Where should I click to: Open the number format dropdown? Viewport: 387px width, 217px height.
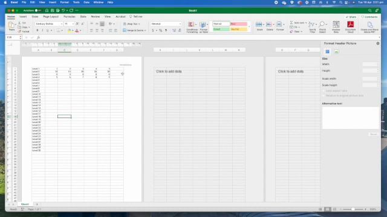180,24
